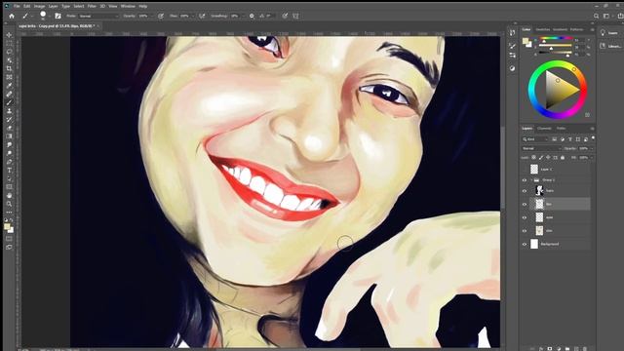
Task: Select the Crop tool
Action: (x=9, y=69)
